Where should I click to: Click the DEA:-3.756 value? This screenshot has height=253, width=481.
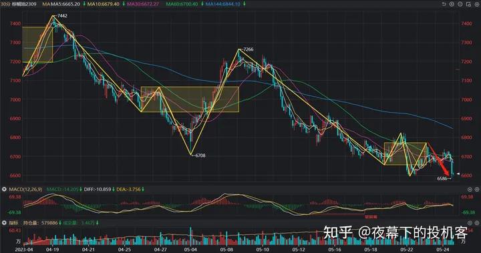coord(128,190)
